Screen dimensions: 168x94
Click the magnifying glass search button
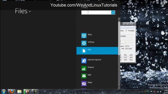(x=113, y=13)
